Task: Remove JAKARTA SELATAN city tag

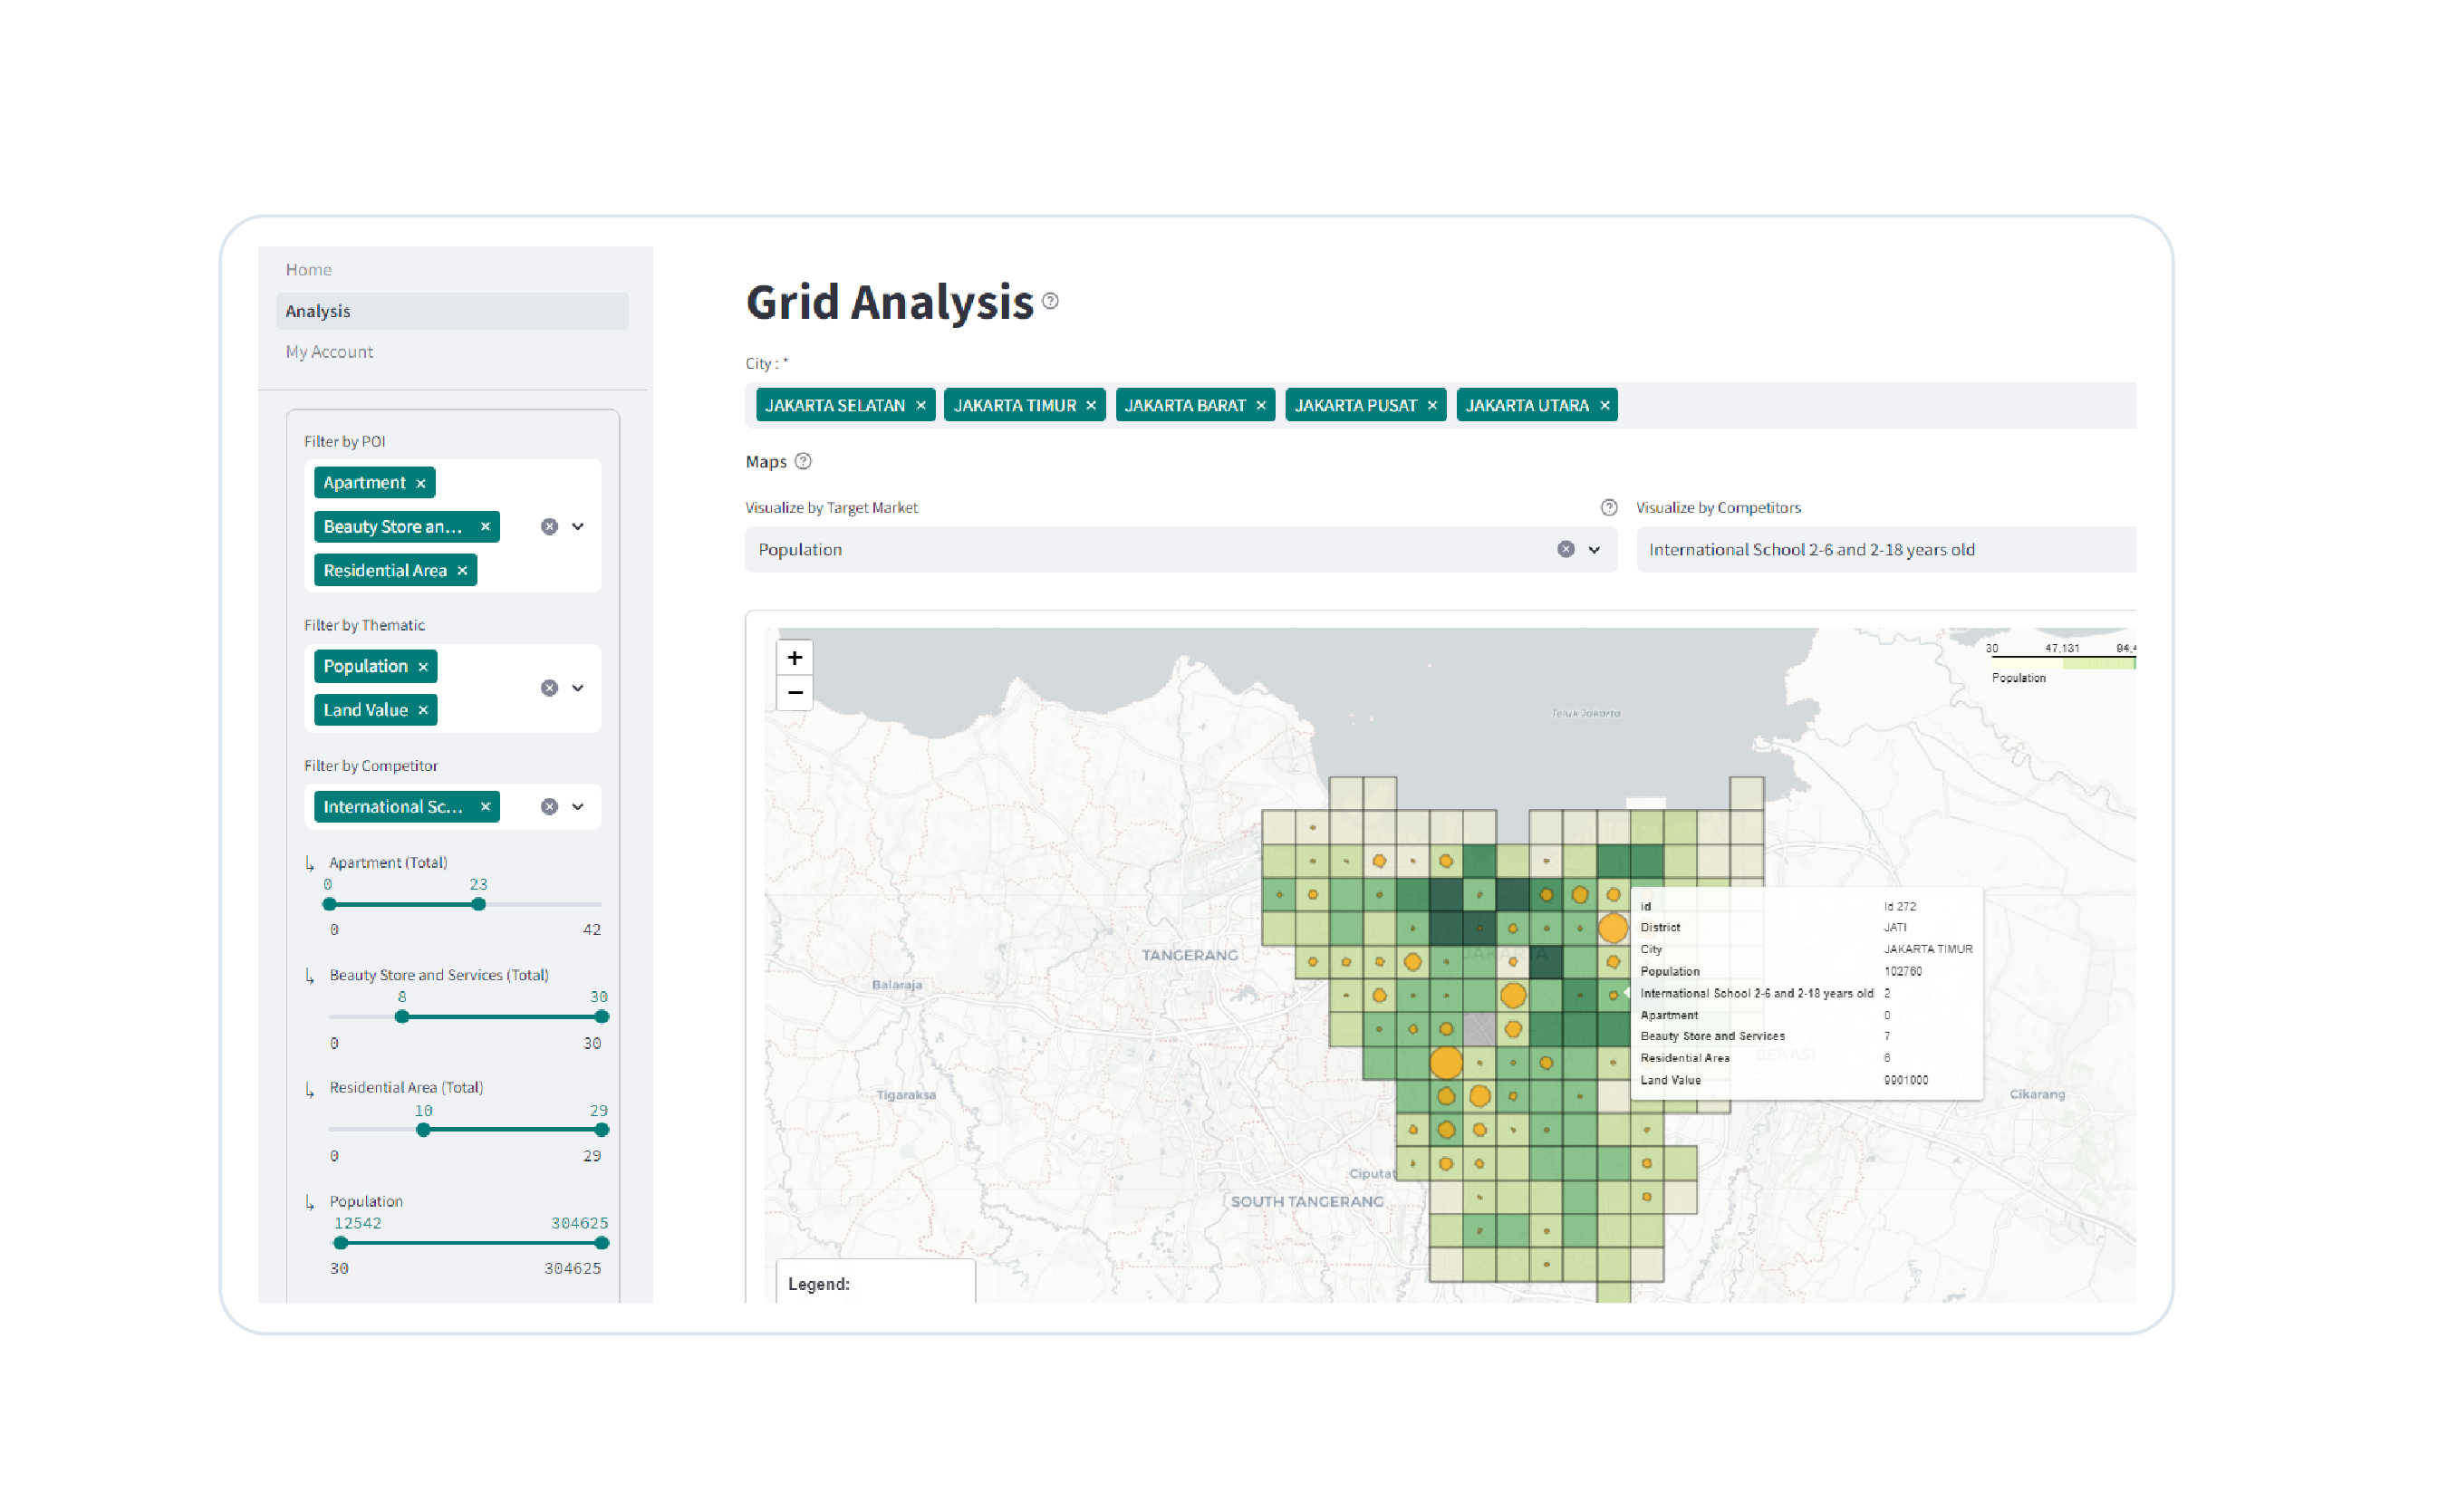Action: click(921, 405)
